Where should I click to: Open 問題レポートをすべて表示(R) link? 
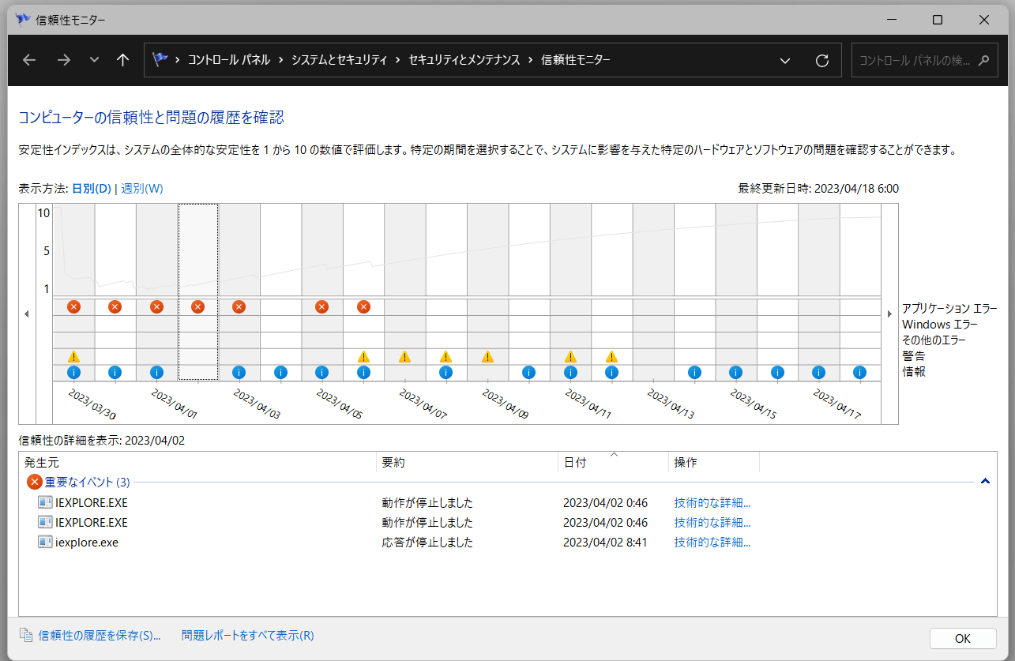pyautogui.click(x=248, y=635)
